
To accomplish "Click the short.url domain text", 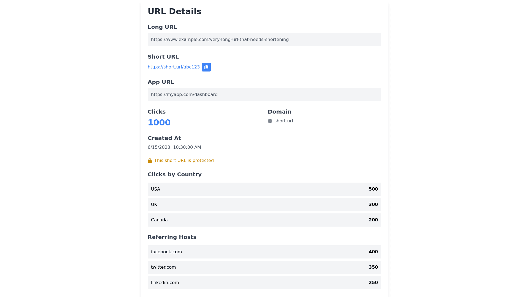I will (284, 121).
